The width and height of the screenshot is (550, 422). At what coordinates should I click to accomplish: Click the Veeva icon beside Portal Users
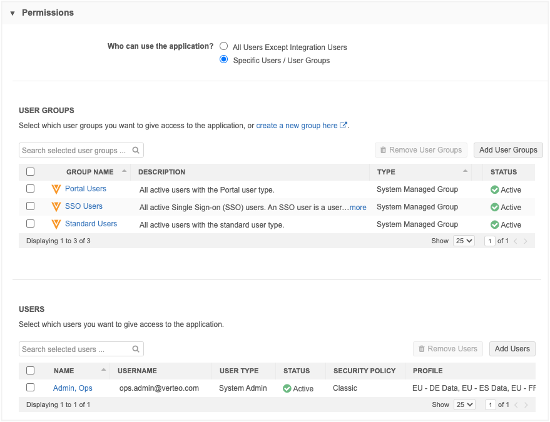56,189
